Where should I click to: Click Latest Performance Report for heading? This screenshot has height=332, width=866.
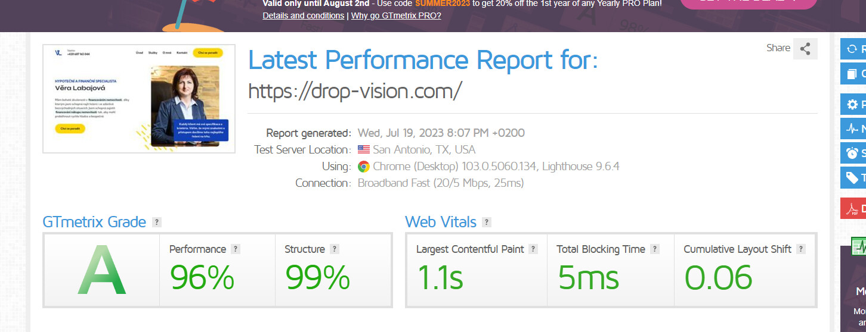(423, 61)
